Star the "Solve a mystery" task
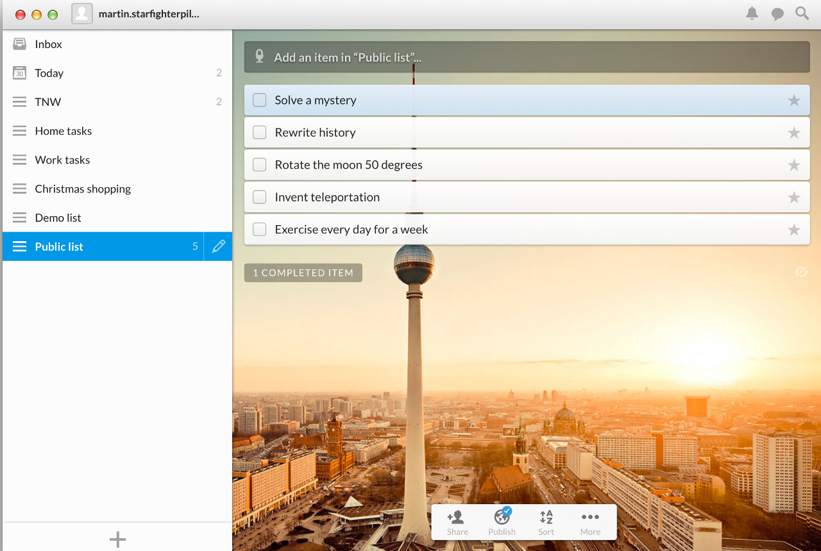This screenshot has height=551, width=821. point(794,100)
